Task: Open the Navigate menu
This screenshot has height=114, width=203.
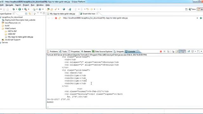Action: click(x=9, y=5)
